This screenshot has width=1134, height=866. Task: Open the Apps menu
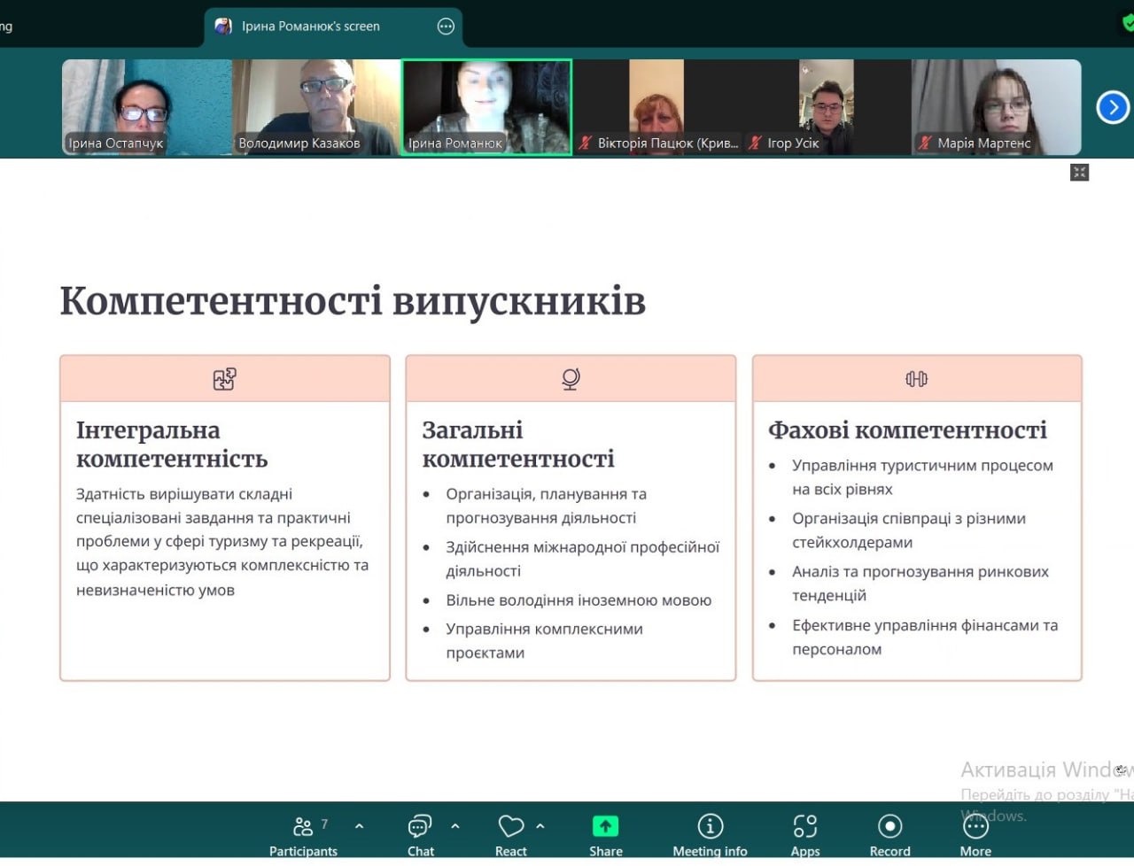click(804, 834)
